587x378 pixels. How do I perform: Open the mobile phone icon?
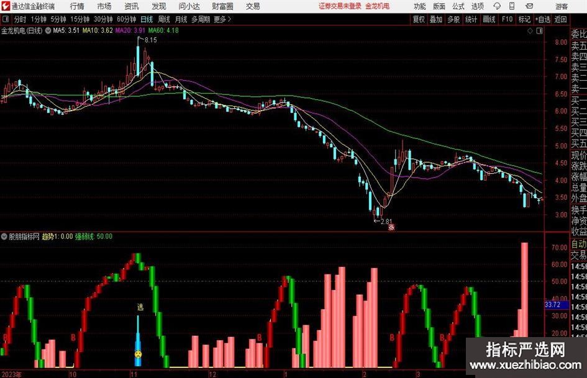coord(512,6)
